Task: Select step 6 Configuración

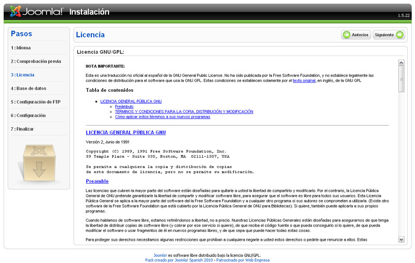Action: 29,115
